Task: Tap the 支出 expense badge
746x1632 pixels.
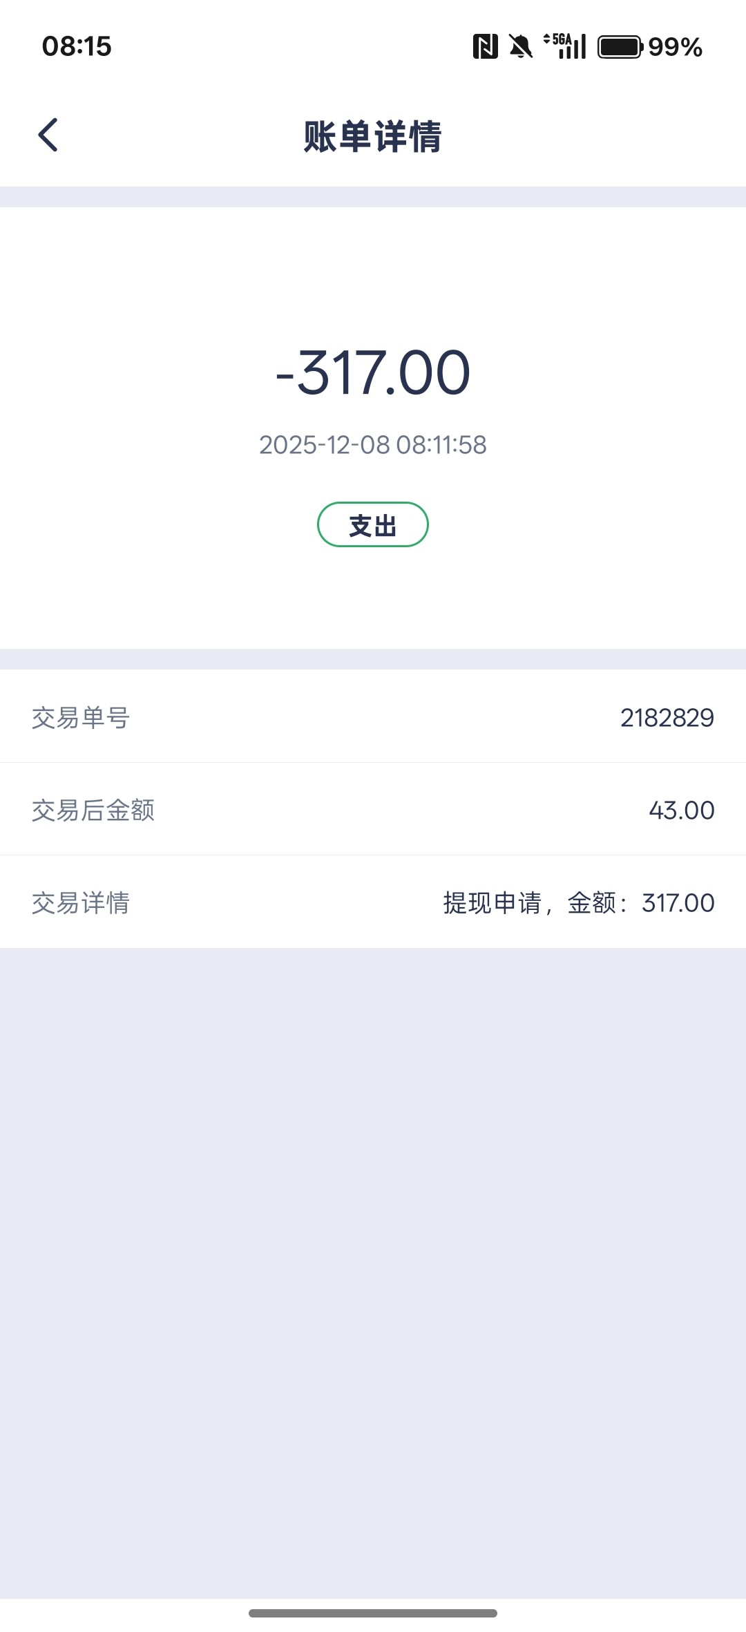Action: (x=373, y=525)
